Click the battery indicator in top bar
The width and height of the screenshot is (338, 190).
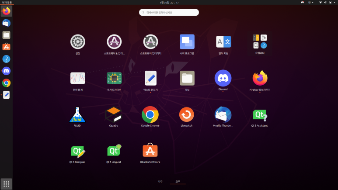click(330, 2)
